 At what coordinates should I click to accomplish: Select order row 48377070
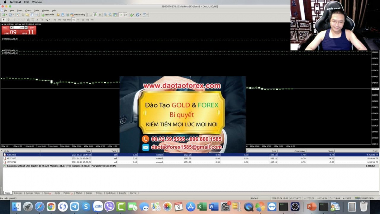pyautogui.click(x=191, y=158)
